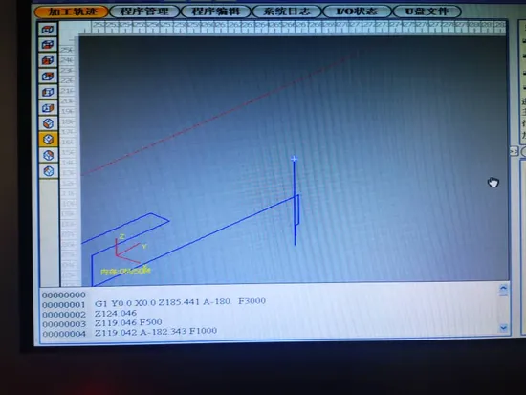Switch to the front-view cube icon

(48, 61)
